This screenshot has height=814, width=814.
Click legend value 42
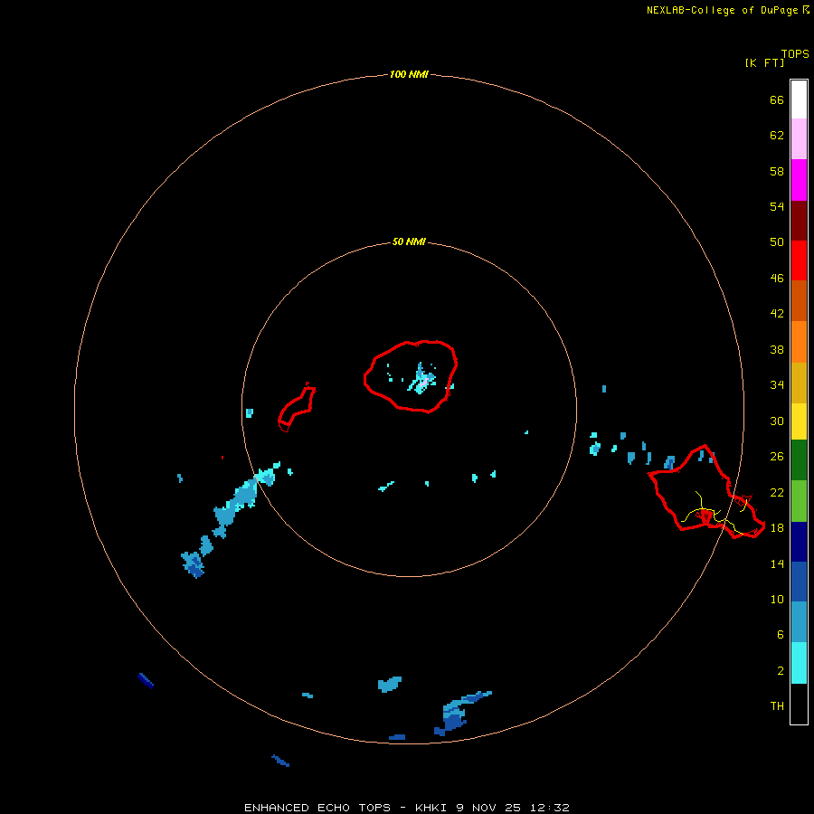pyautogui.click(x=777, y=314)
